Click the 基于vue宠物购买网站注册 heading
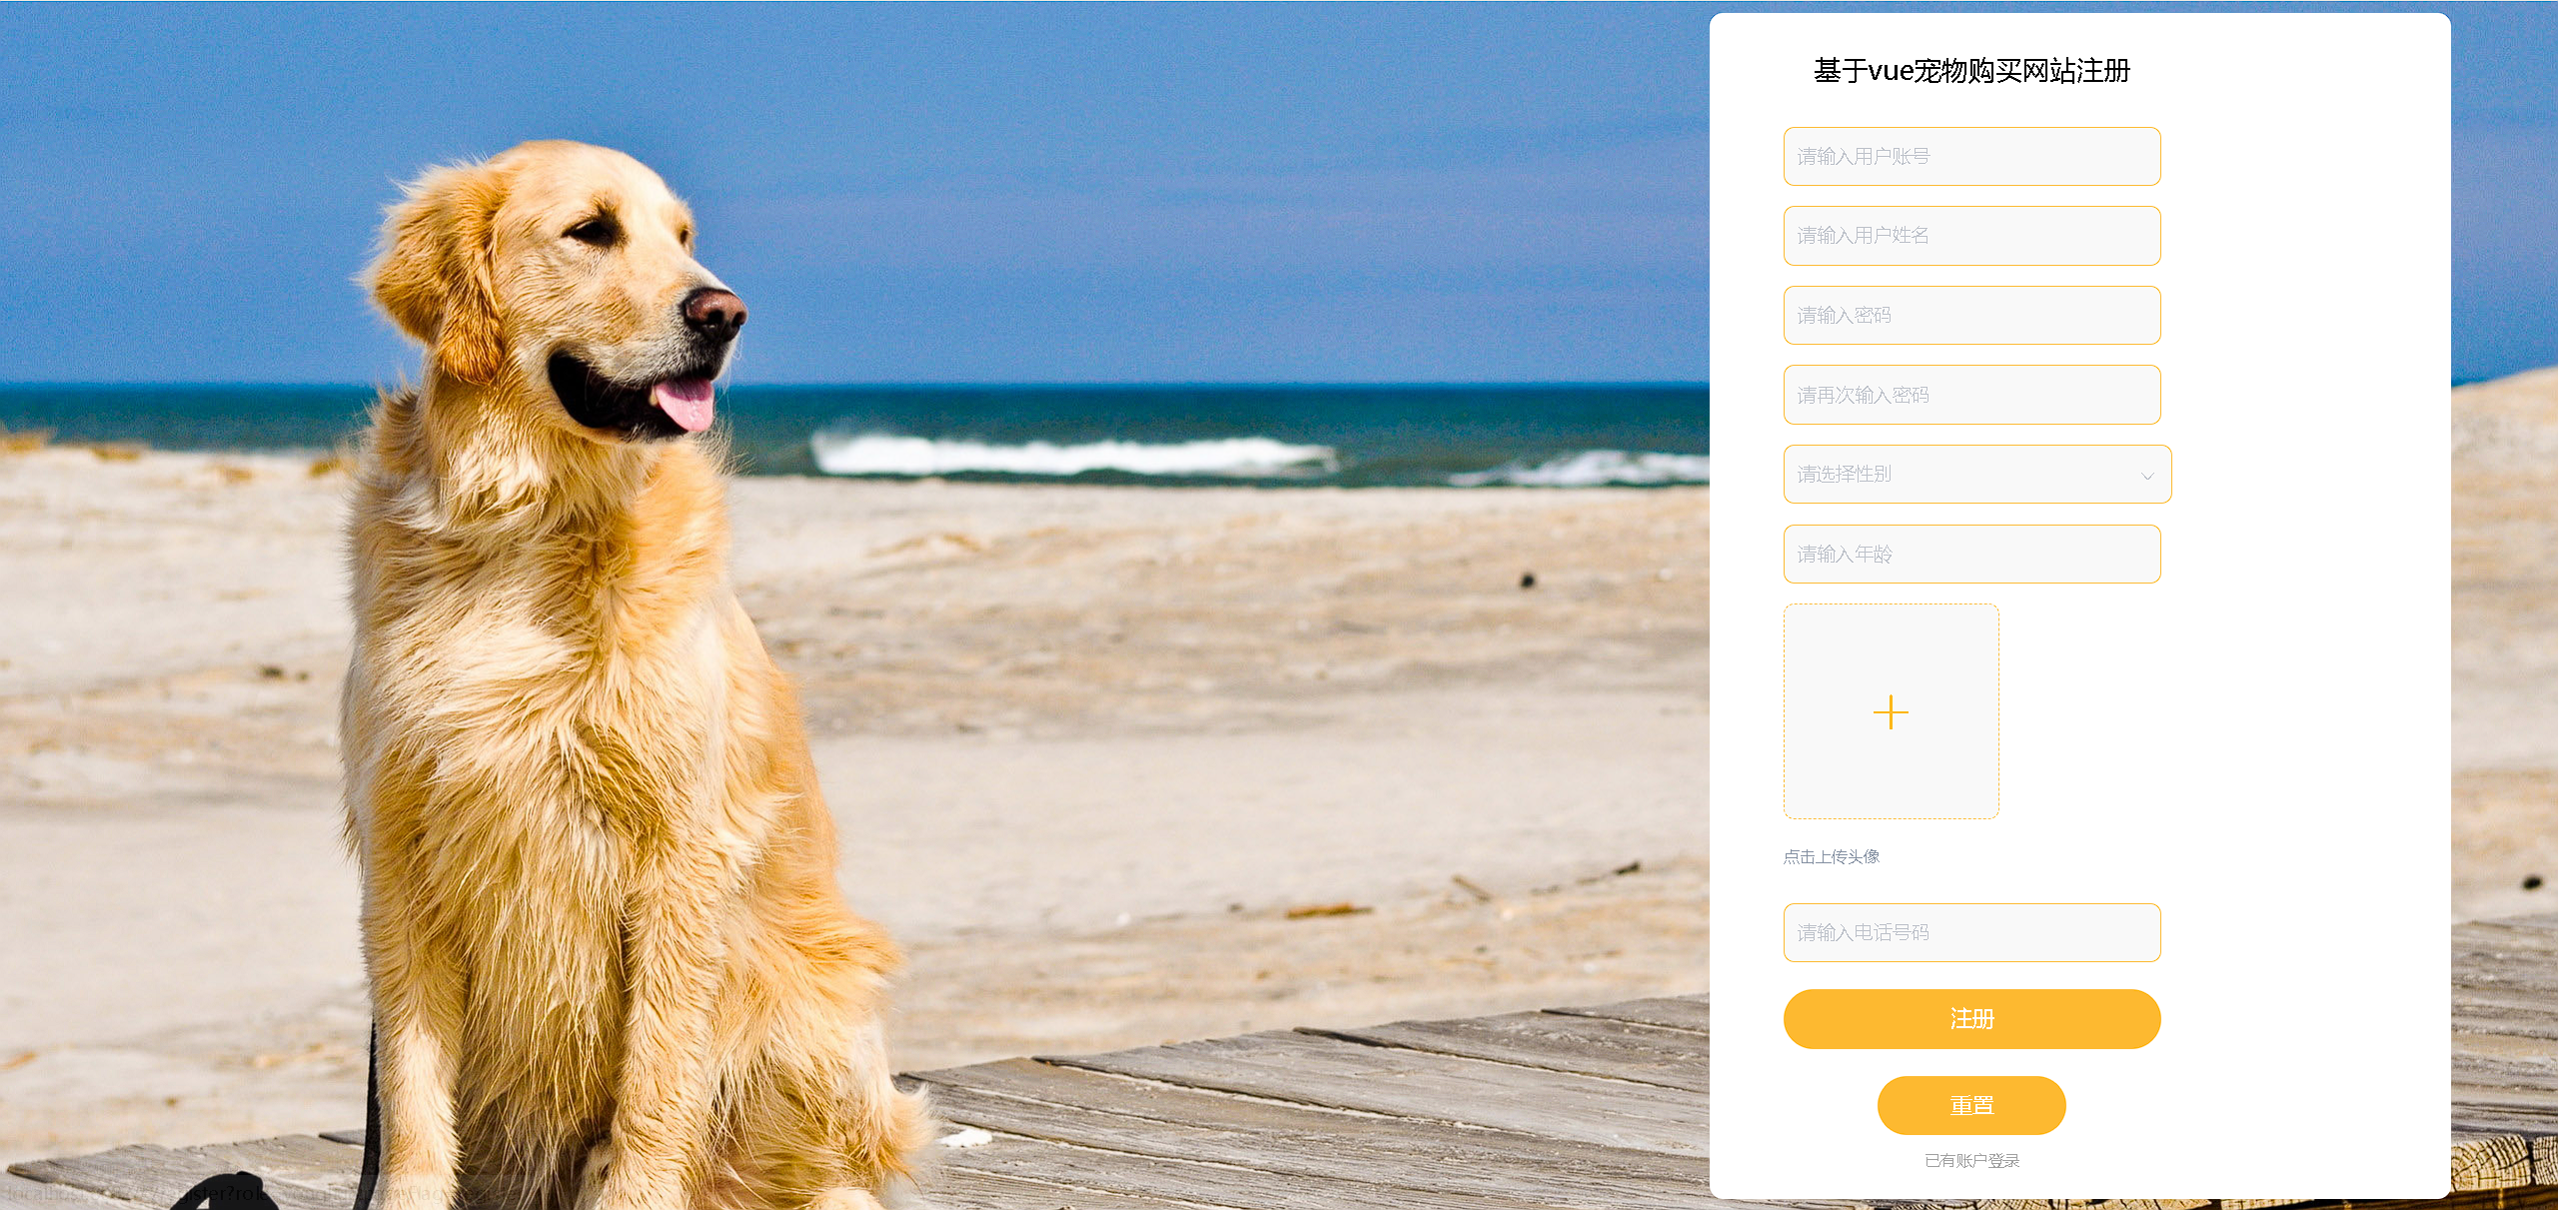The width and height of the screenshot is (2558, 1210). coord(1972,71)
